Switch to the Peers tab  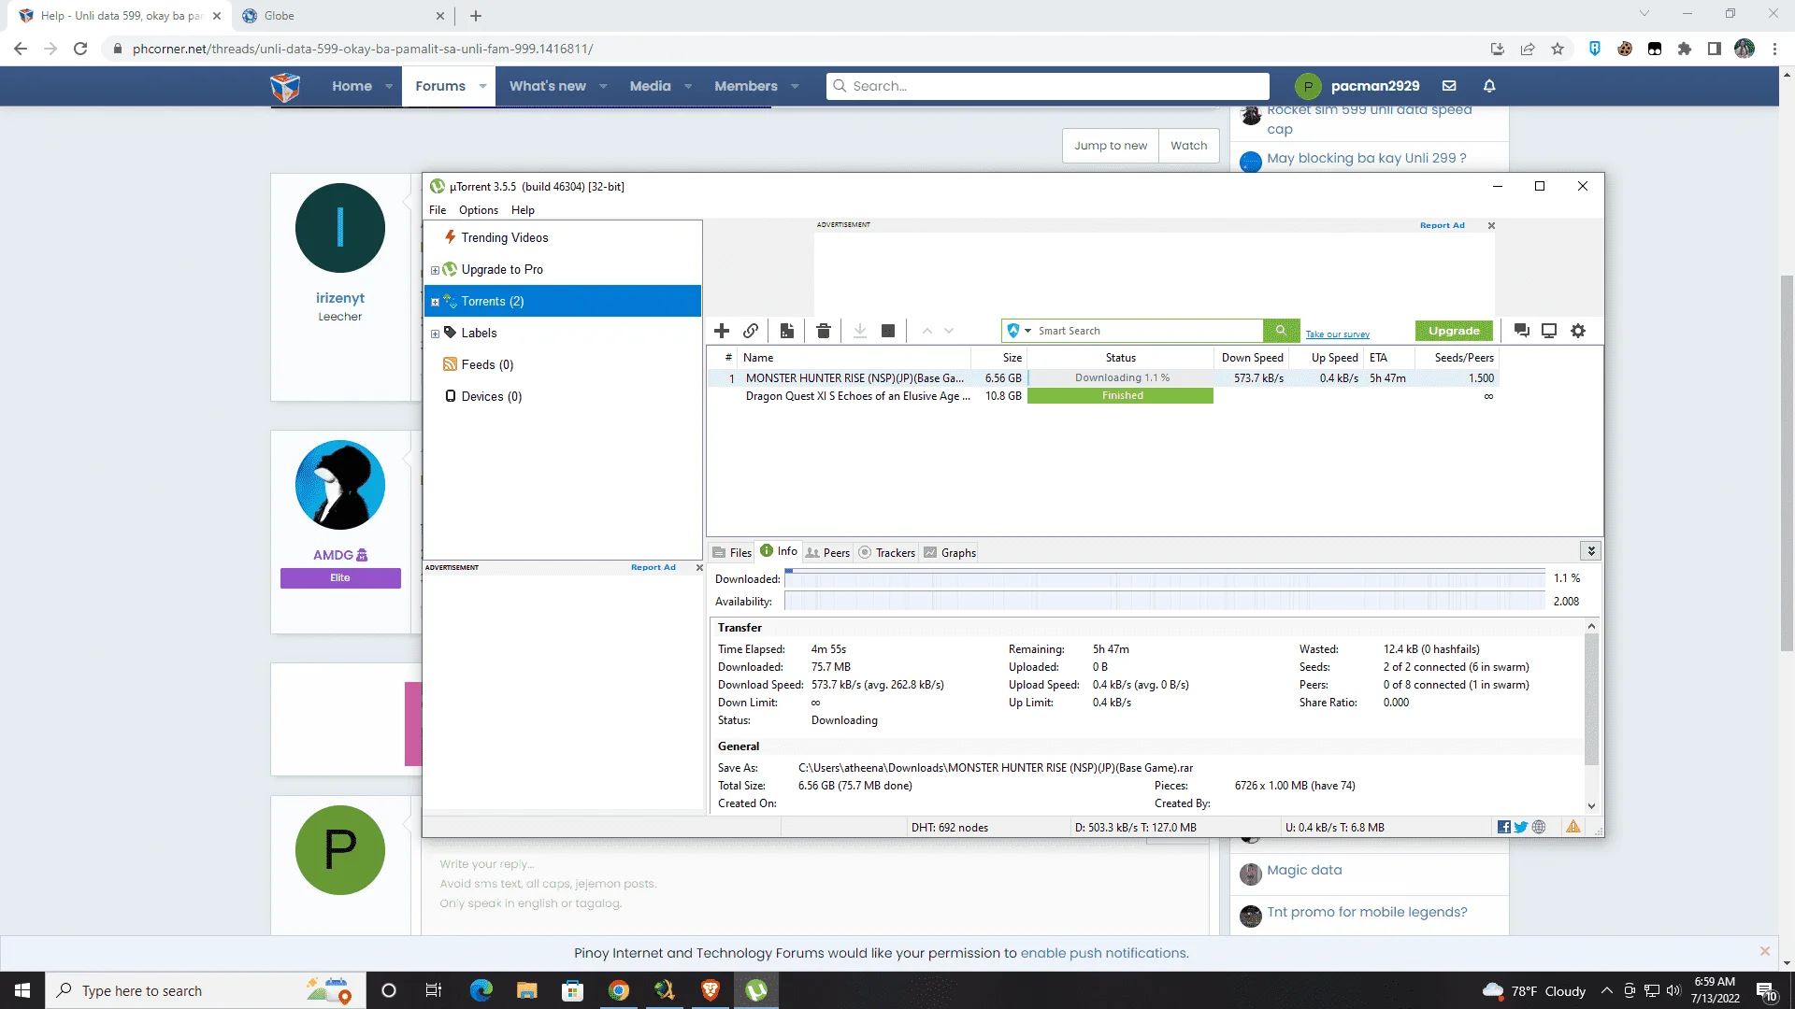(828, 552)
